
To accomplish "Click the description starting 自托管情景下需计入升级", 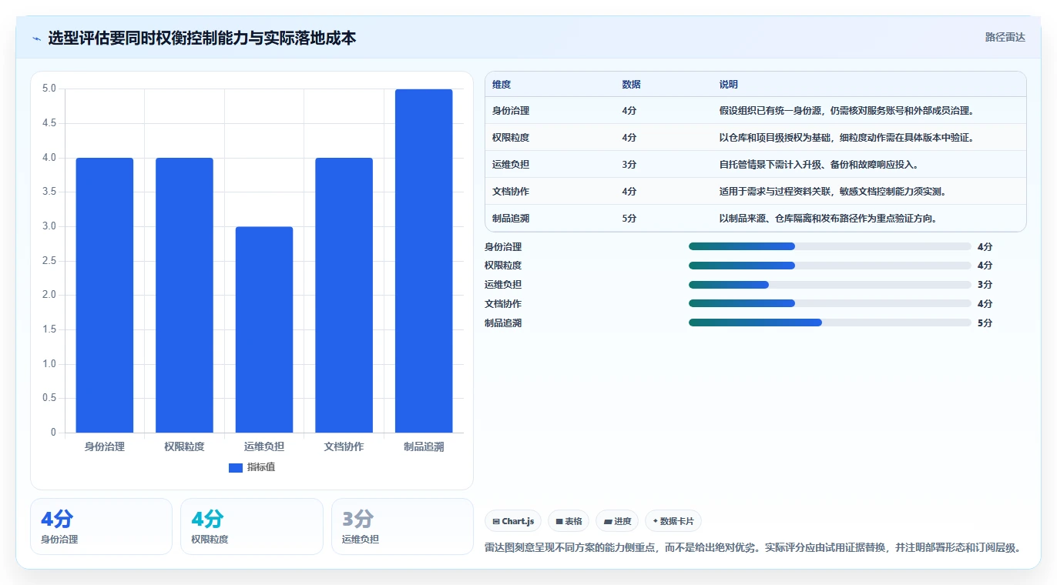I will tap(819, 165).
